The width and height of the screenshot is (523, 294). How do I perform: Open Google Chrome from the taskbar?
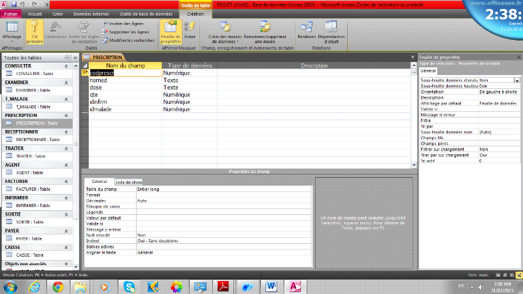click(58, 286)
